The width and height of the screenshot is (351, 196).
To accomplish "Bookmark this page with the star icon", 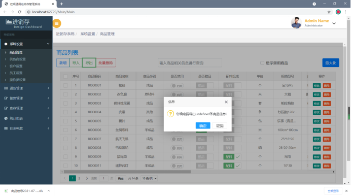I will coord(329,12).
